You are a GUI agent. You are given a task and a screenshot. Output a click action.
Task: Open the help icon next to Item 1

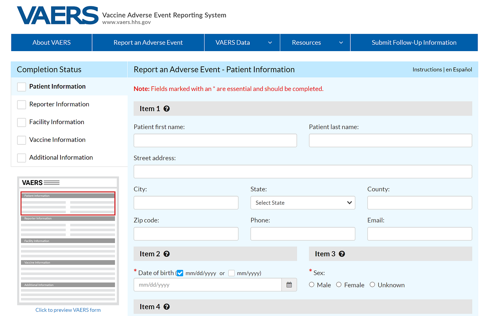(167, 109)
